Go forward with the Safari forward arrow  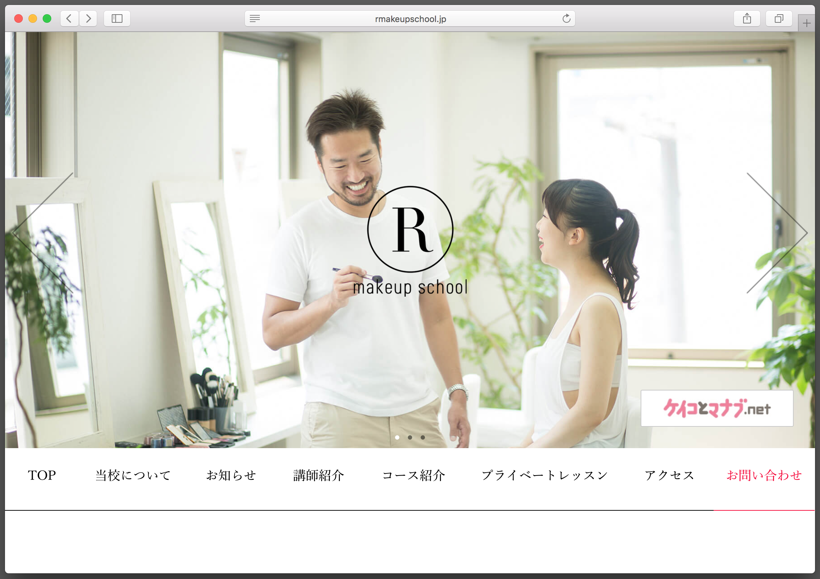[x=88, y=18]
